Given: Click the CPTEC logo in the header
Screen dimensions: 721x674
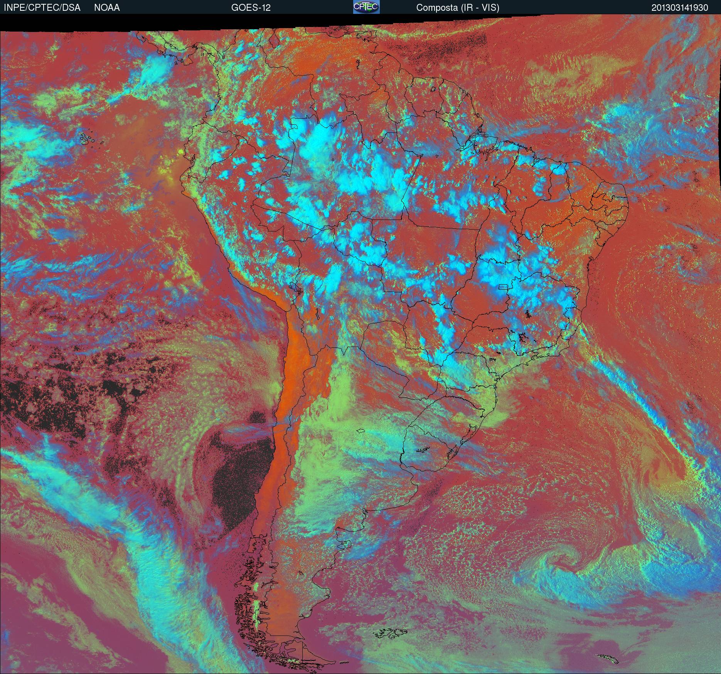Looking at the screenshot, I should click(366, 7).
